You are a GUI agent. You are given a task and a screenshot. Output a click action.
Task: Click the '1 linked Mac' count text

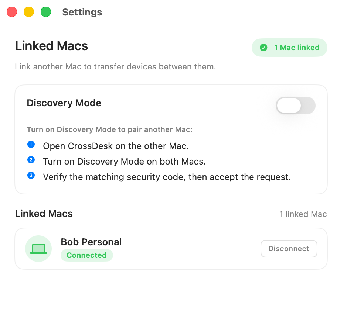point(303,214)
